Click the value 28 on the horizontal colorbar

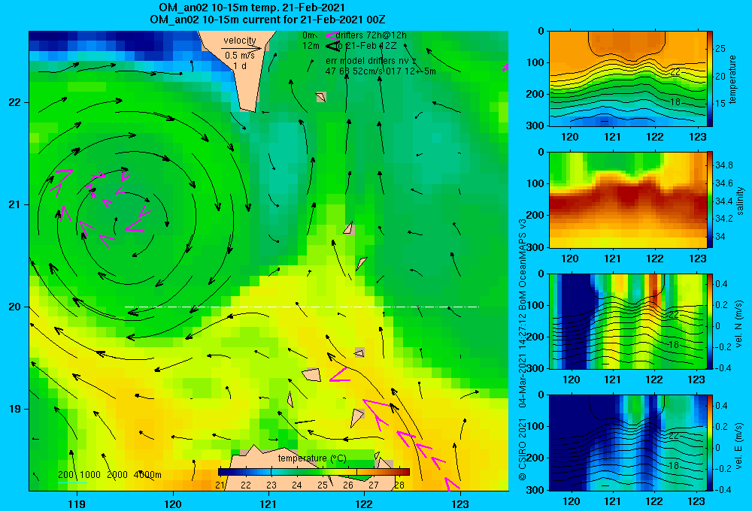click(399, 485)
